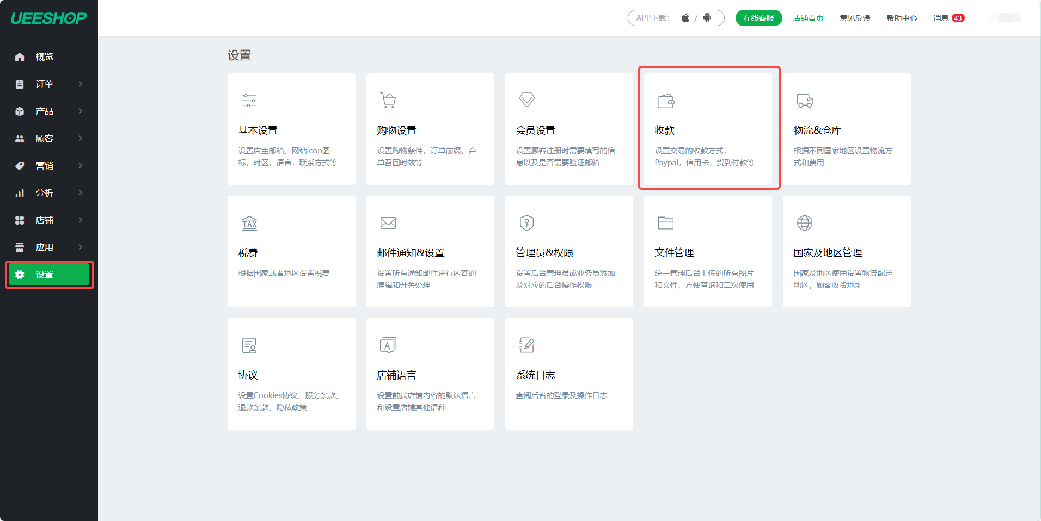Open the 帮助中心 link

(902, 18)
